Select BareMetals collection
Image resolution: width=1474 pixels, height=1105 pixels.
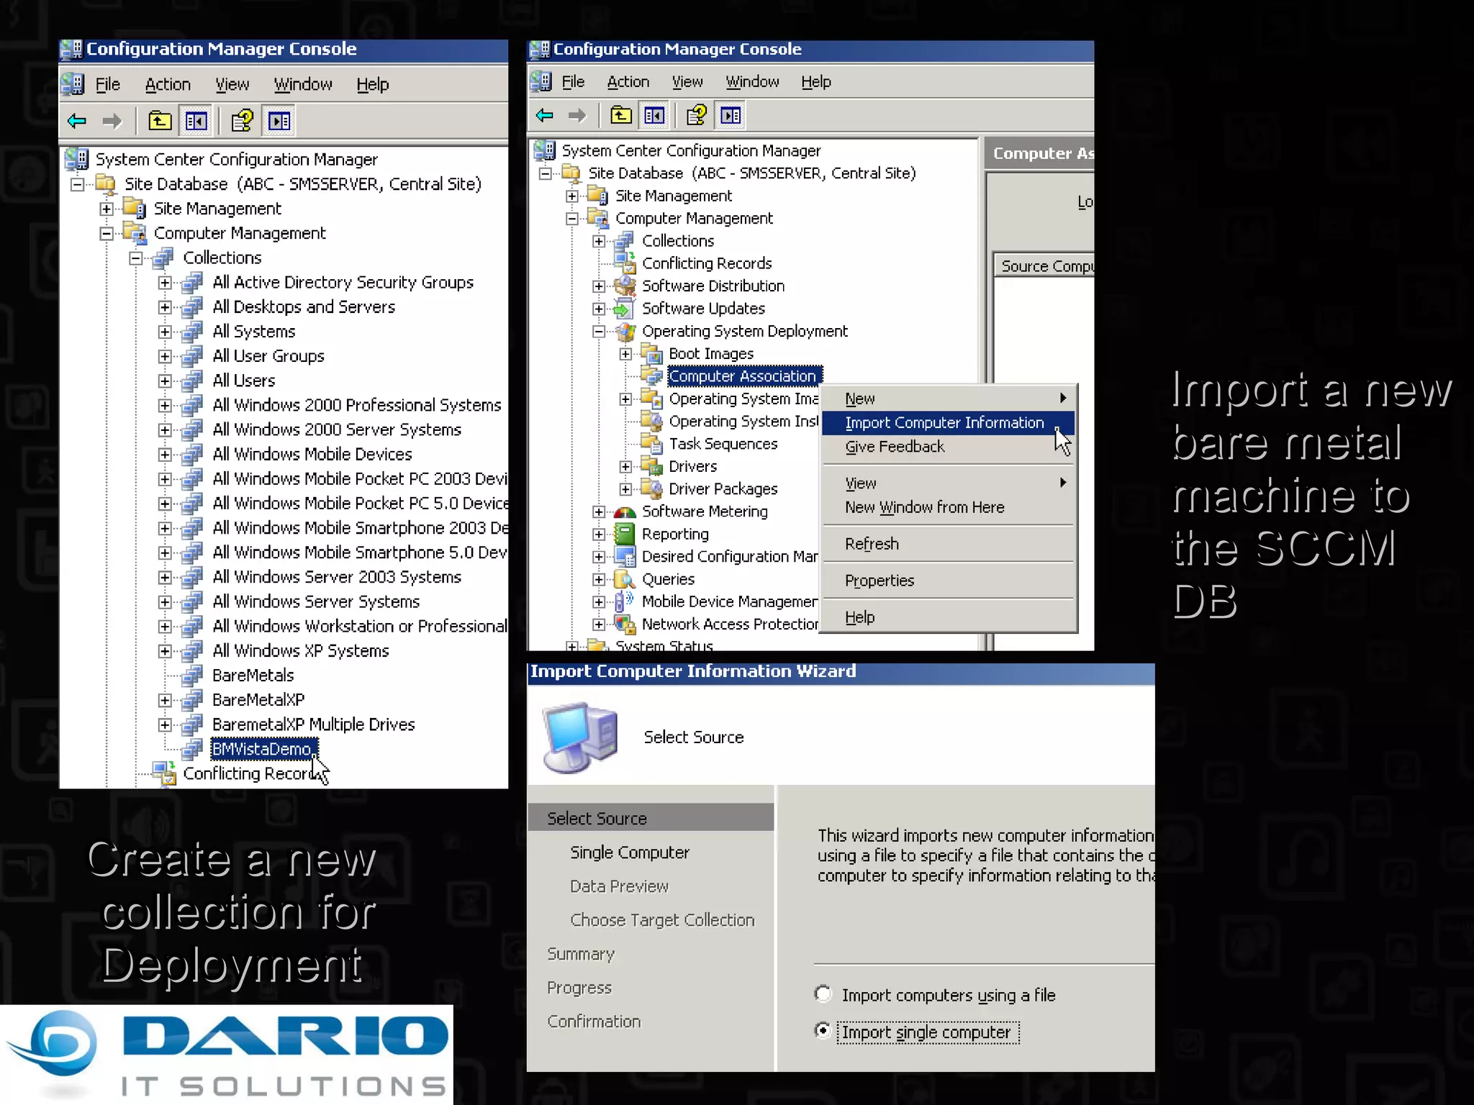click(x=253, y=676)
